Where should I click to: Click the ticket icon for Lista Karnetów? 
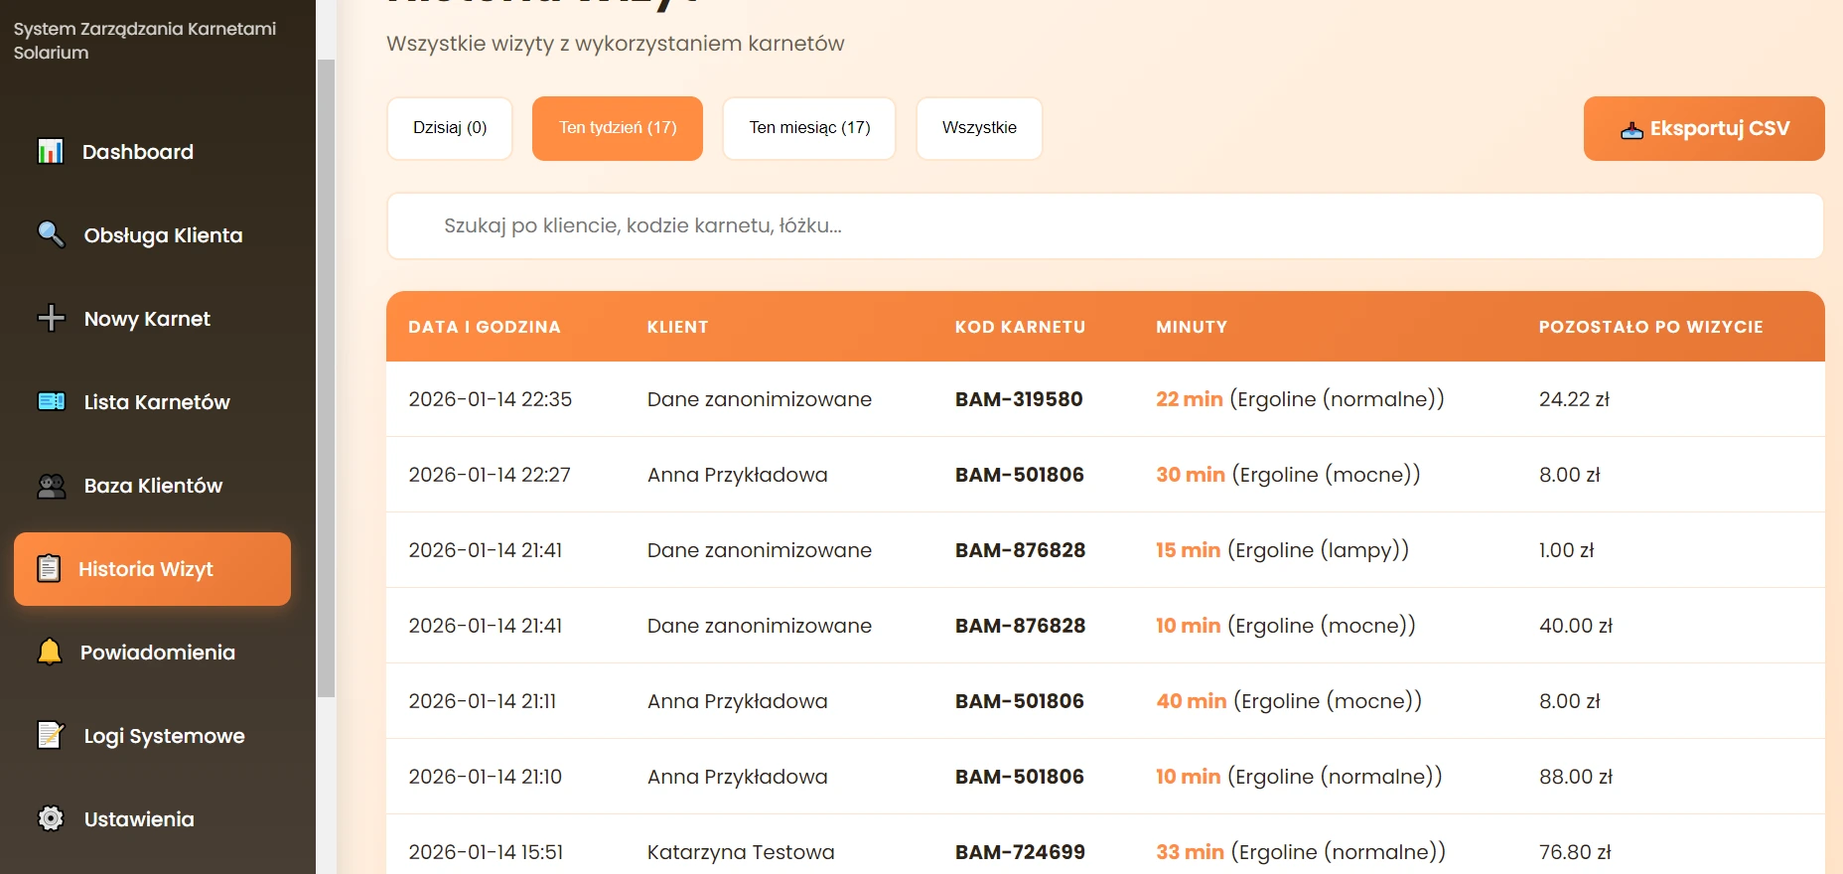point(51,401)
